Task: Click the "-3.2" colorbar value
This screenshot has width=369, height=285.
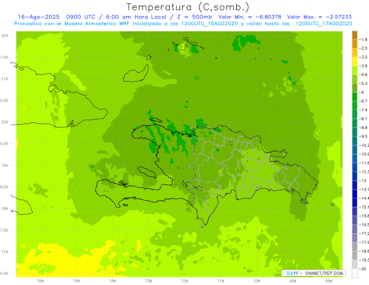Action: click(x=363, y=57)
